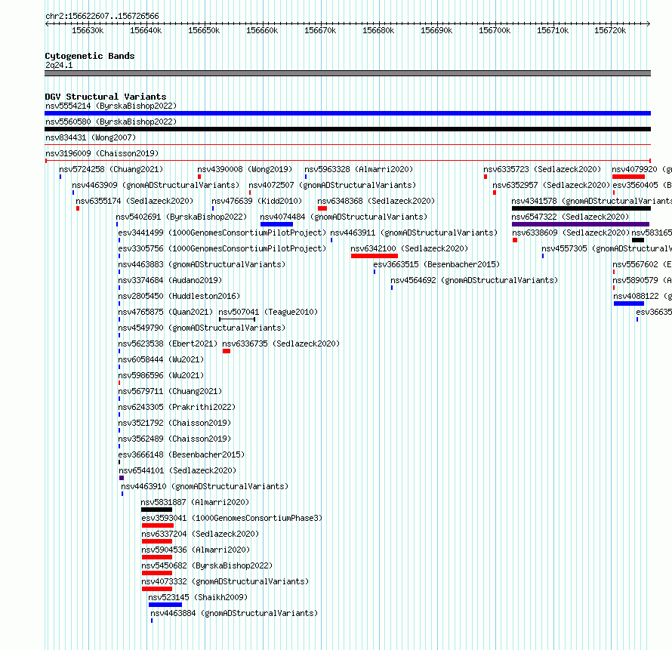Select the black nsv5560580 variant bar
This screenshot has height=650, width=672.
coord(347,129)
